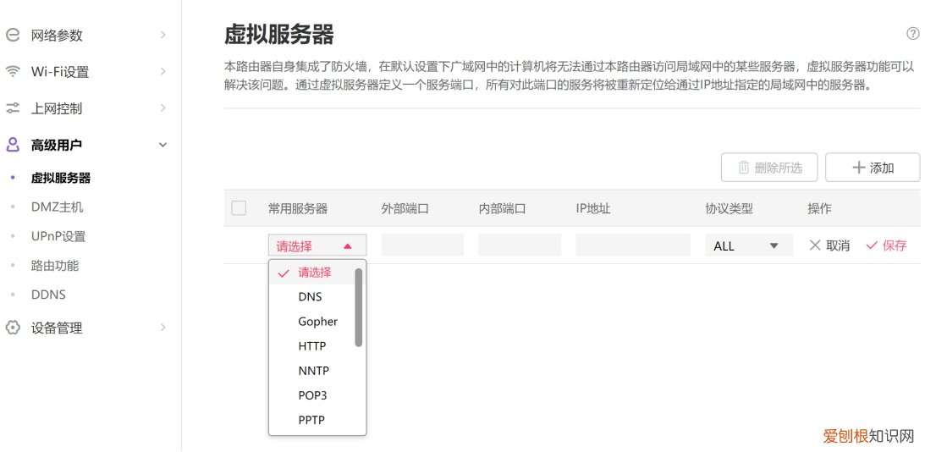Click the 网络参数 globe icon
This screenshot has height=452, width=936.
[x=12, y=36]
